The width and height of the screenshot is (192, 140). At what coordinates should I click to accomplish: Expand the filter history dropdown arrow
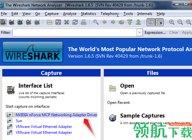point(139,33)
